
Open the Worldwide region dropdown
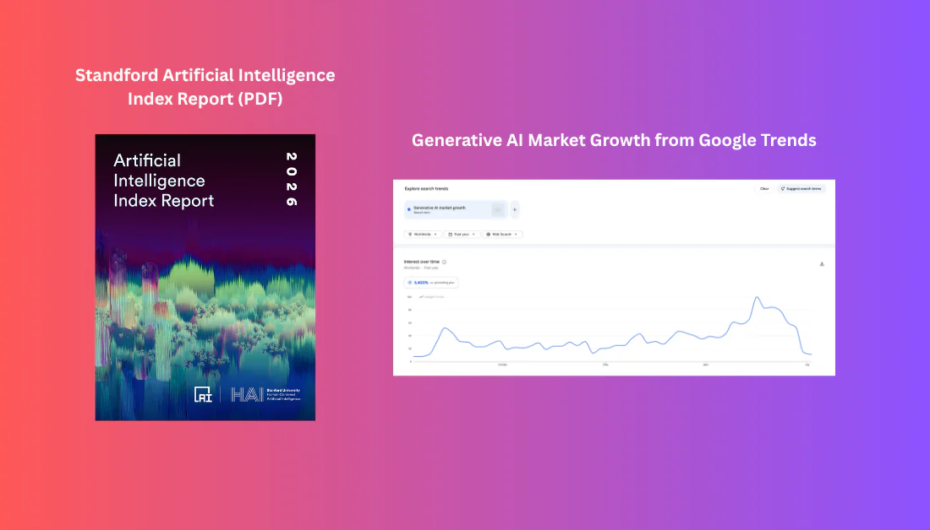click(x=422, y=235)
